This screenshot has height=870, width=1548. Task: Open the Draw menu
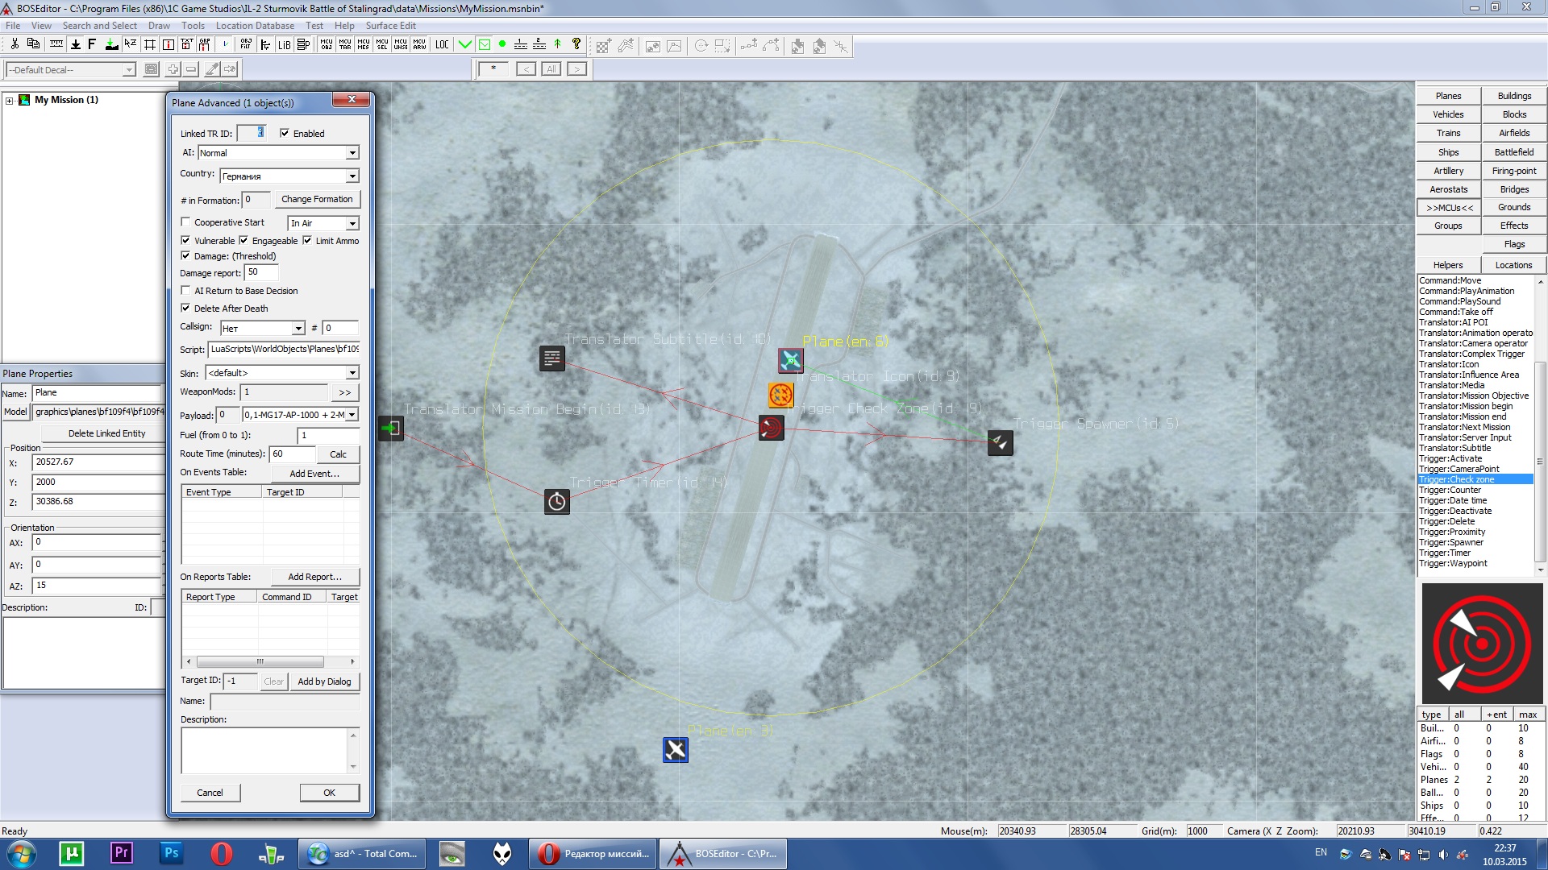159,26
